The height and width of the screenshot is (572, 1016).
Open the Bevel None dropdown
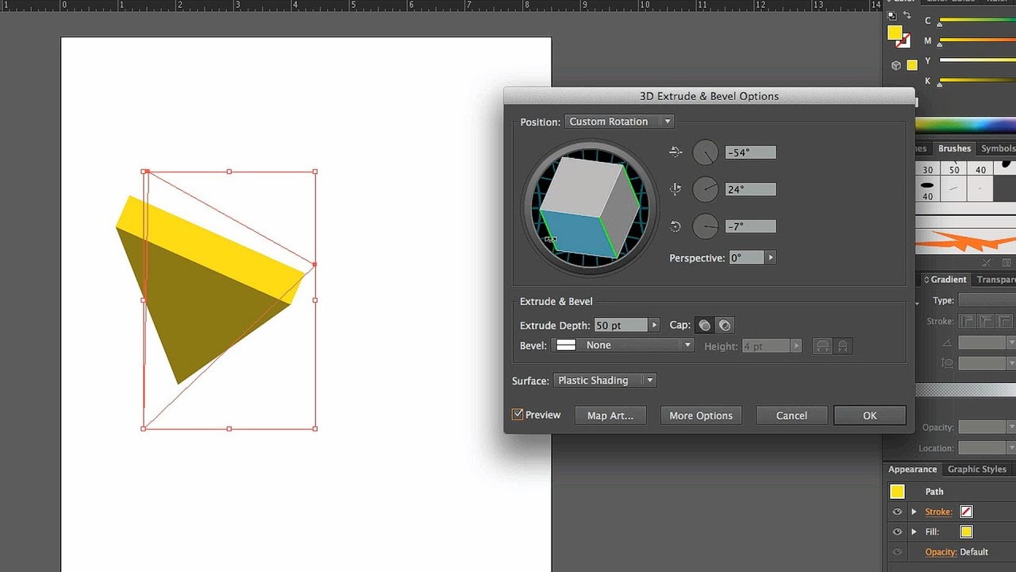[622, 345]
